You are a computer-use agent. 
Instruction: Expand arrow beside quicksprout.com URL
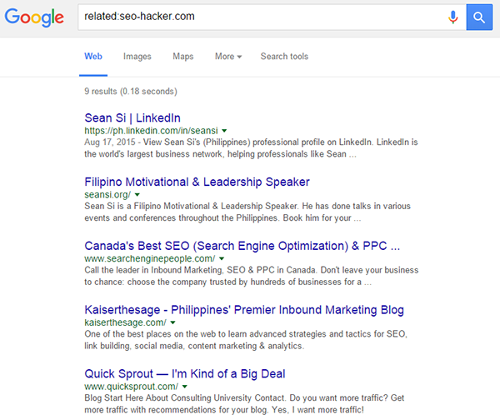(184, 387)
